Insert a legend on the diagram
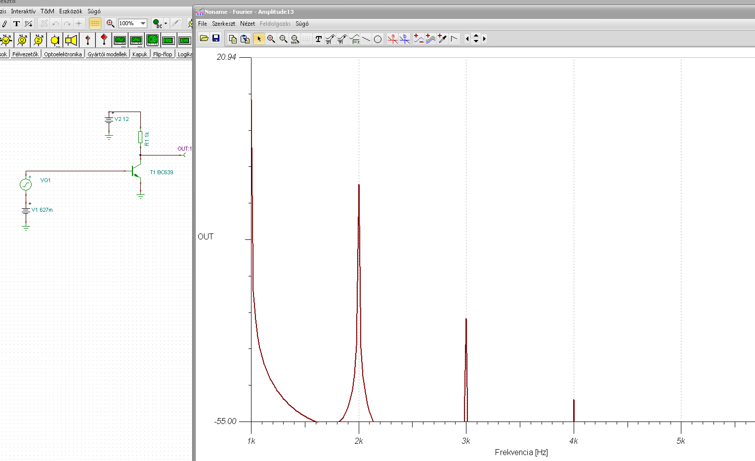755x461 pixels. coord(354,39)
